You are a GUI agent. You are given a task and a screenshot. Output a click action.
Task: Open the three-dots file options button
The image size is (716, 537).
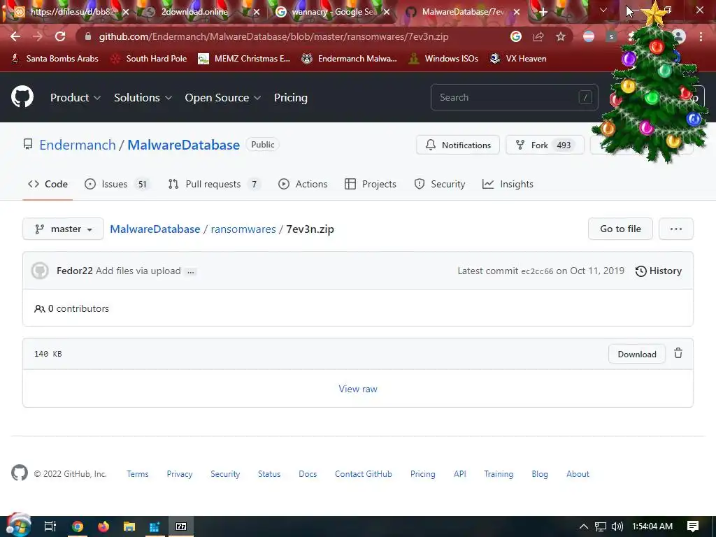[x=676, y=229]
